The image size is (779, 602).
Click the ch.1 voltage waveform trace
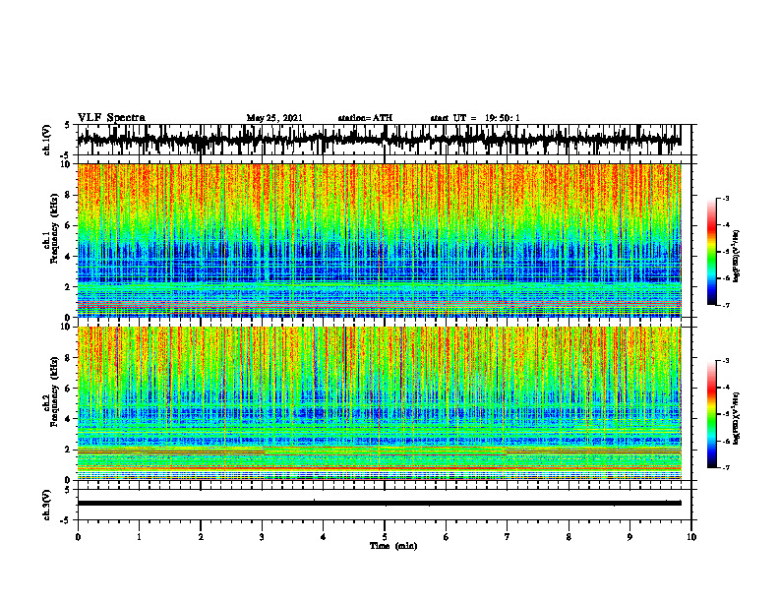tap(379, 140)
